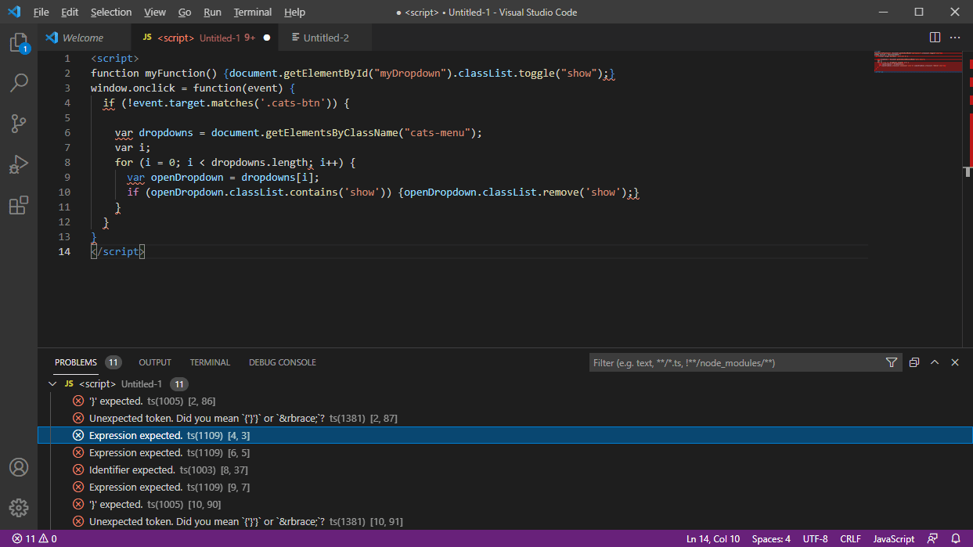Open the Explorer view in activity bar

18,43
